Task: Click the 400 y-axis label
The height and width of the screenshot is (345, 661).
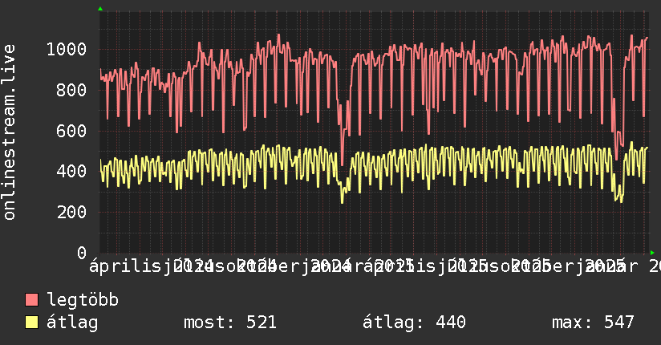Action: coord(71,172)
